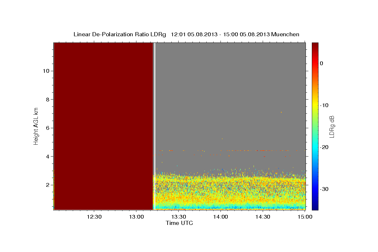Click the 'LDRg dB' colorbar label
This screenshot has height=252, width=378.
click(x=332, y=126)
